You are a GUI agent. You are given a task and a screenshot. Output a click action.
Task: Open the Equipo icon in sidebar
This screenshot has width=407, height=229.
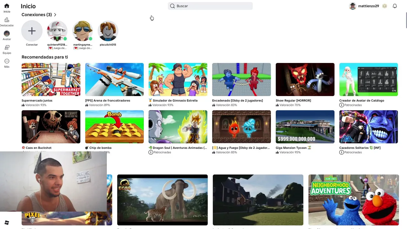coord(7,47)
